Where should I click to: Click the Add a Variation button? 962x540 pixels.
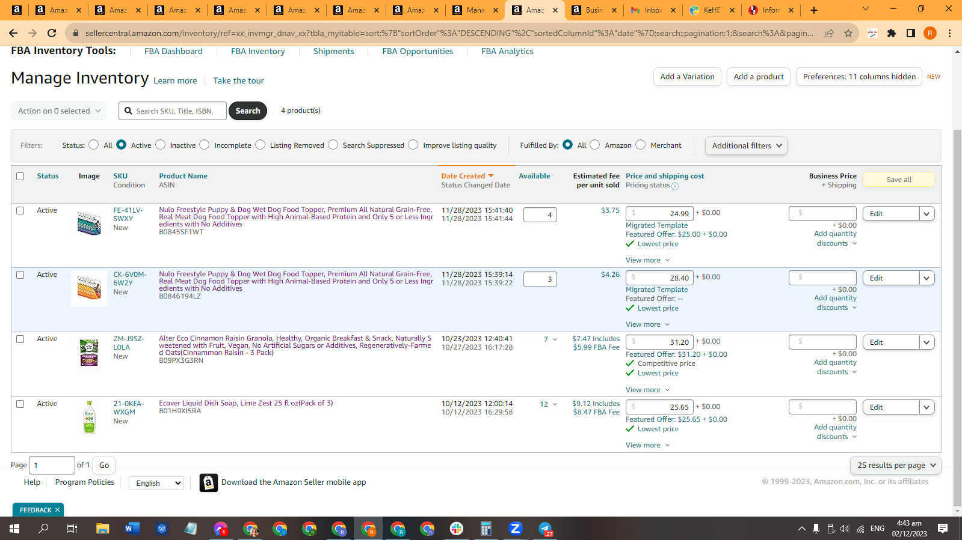pos(687,76)
